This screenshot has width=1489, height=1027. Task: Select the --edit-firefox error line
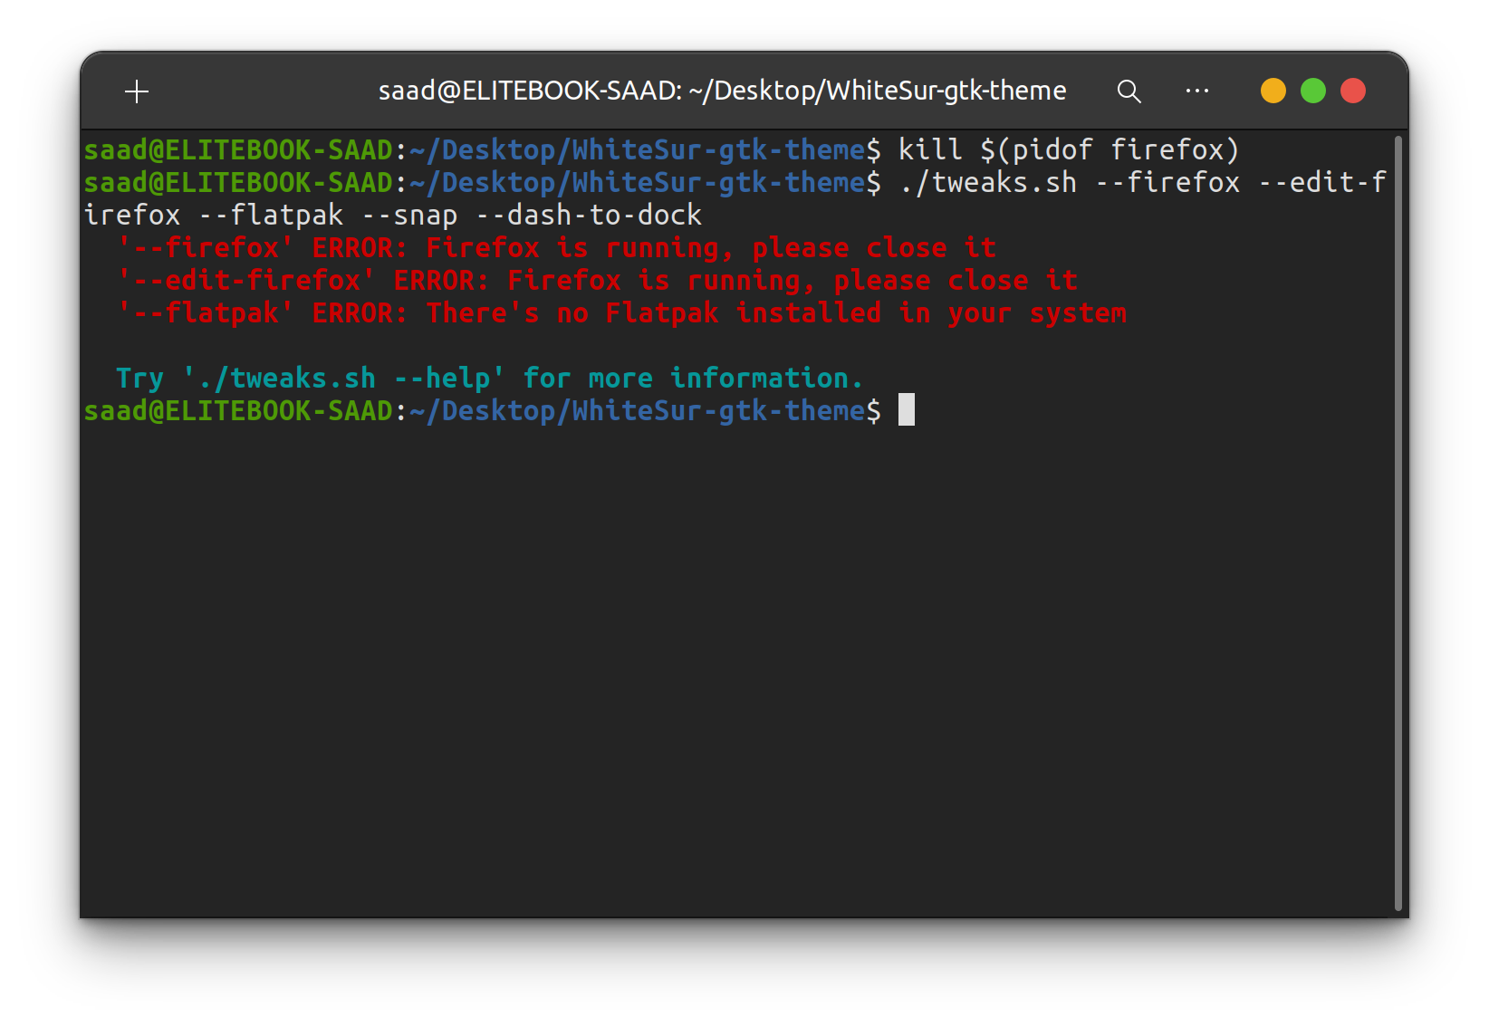[598, 280]
